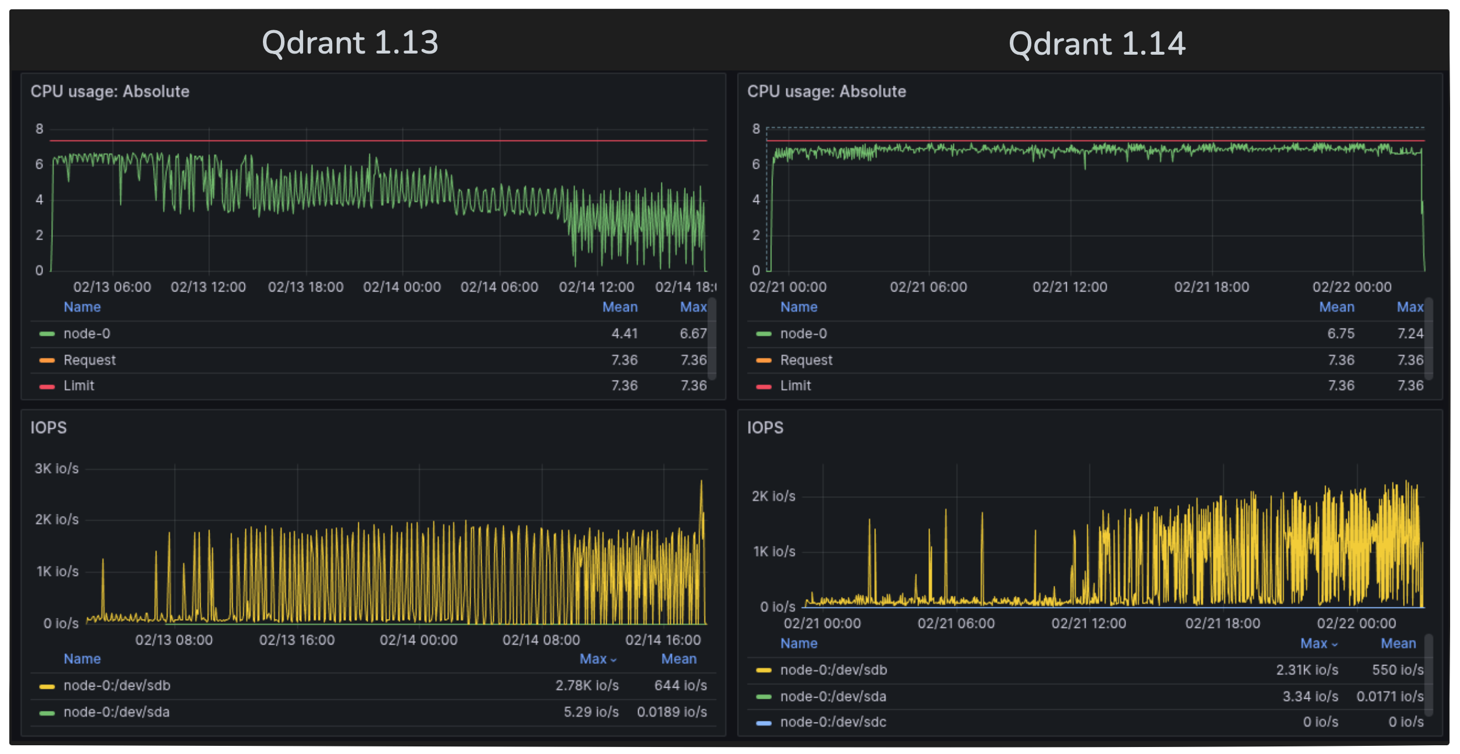This screenshot has width=1460, height=754.
Task: Click the yellow node-0:/dev/sdb legend icon in Qdrant 1.13 IOPS panel
Action: [x=47, y=685]
